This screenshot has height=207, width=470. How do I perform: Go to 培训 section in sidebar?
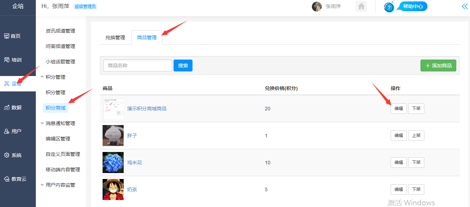coord(13,60)
